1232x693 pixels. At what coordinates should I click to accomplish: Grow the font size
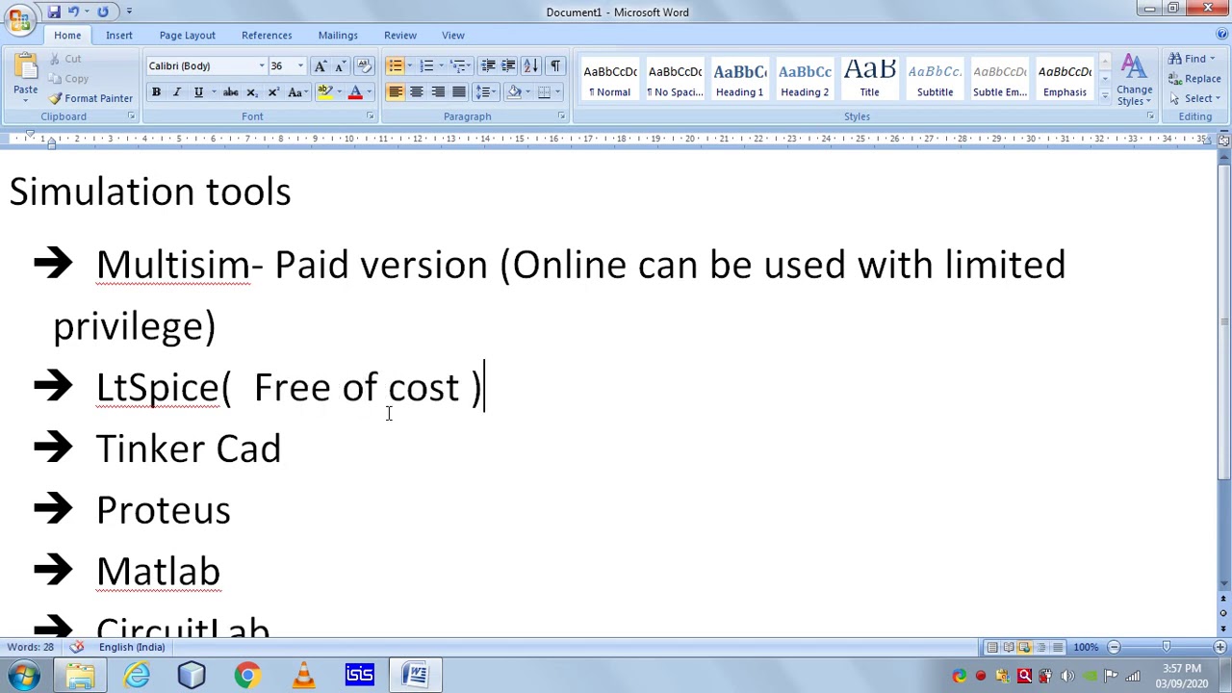coord(321,65)
